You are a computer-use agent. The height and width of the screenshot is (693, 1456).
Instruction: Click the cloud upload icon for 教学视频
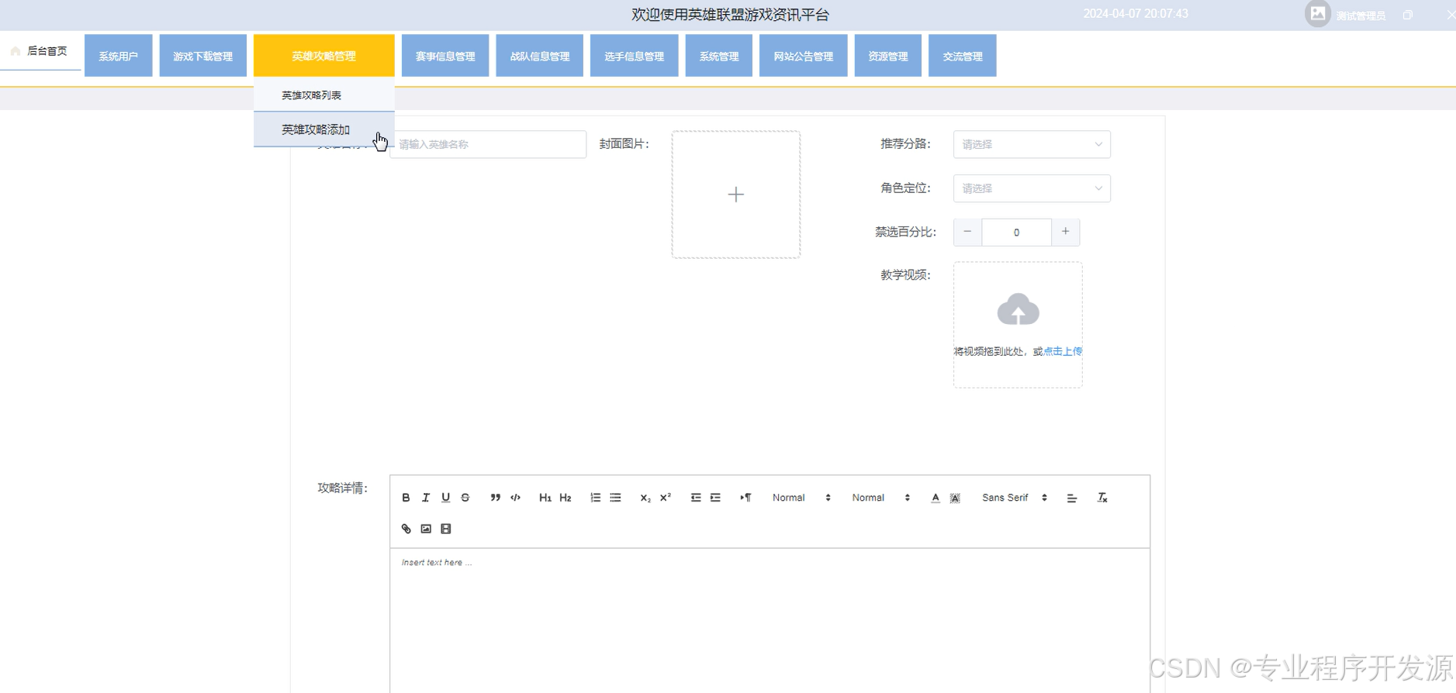[x=1018, y=309]
